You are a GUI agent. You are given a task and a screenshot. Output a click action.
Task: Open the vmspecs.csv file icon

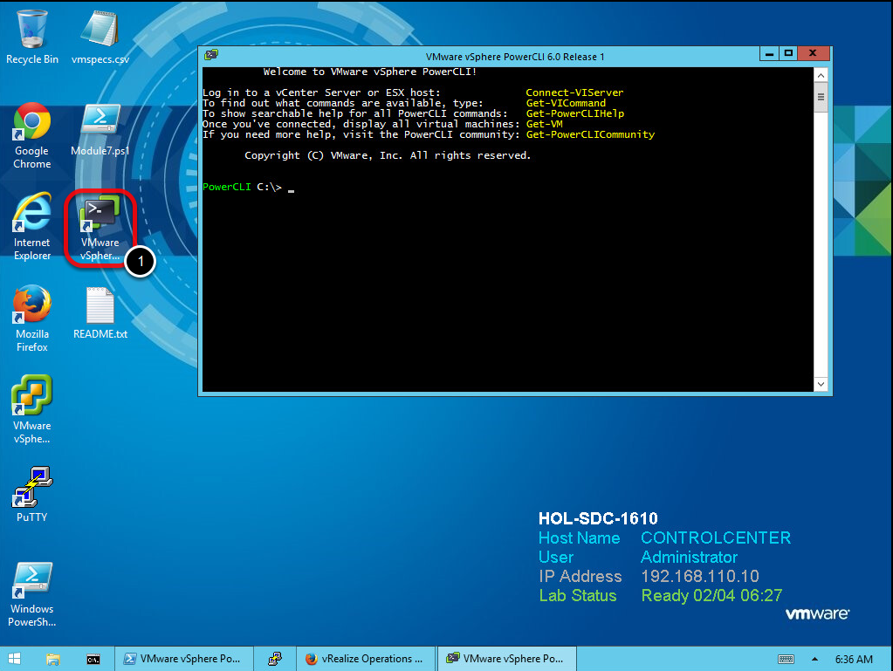pos(100,37)
